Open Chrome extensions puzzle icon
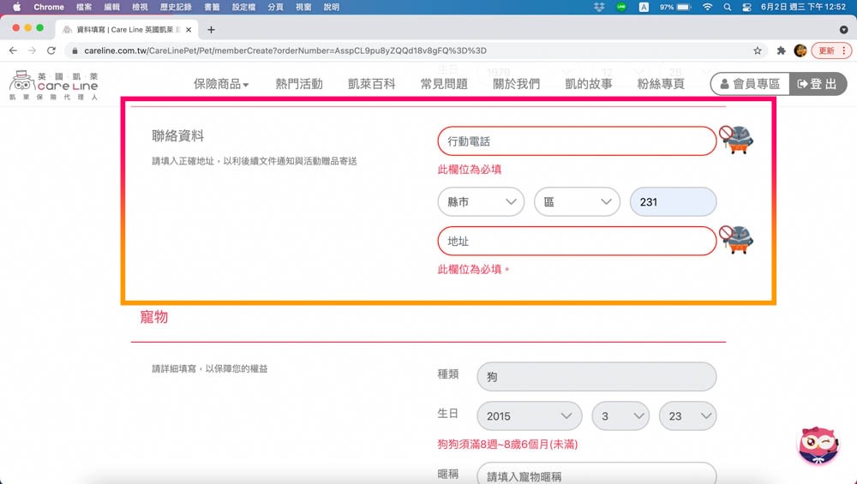The width and height of the screenshot is (857, 484). [781, 51]
